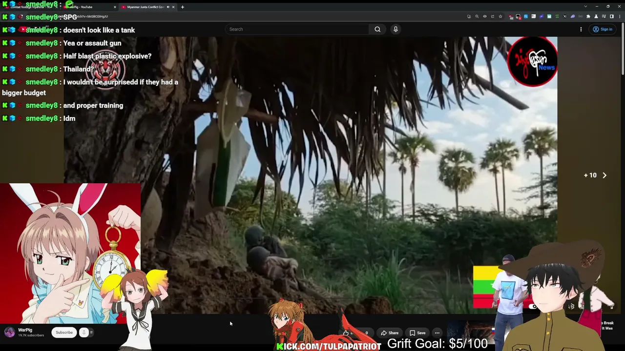Open a new browser tab
The image size is (625, 351).
click(182, 7)
